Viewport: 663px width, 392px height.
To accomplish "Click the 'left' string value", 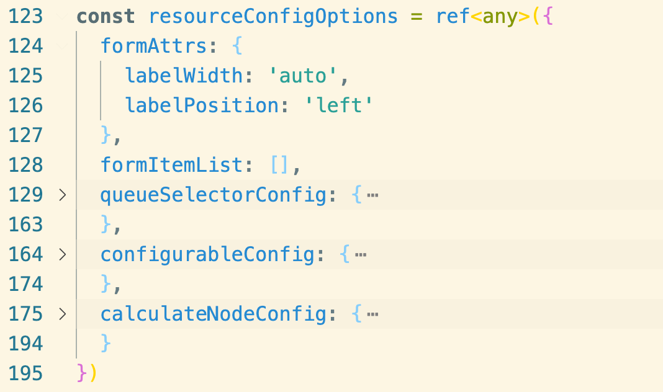I will (339, 105).
